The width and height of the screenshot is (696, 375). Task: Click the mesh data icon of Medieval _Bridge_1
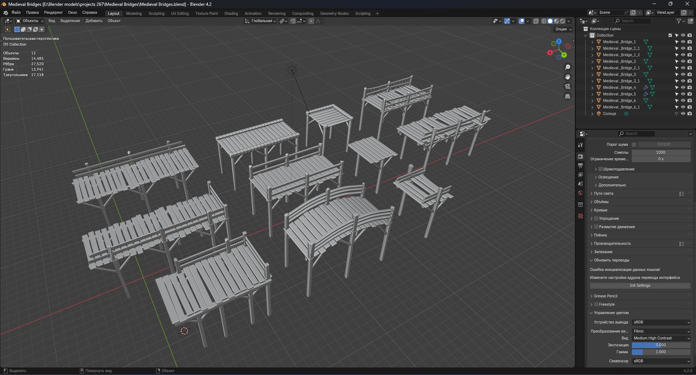coord(646,42)
